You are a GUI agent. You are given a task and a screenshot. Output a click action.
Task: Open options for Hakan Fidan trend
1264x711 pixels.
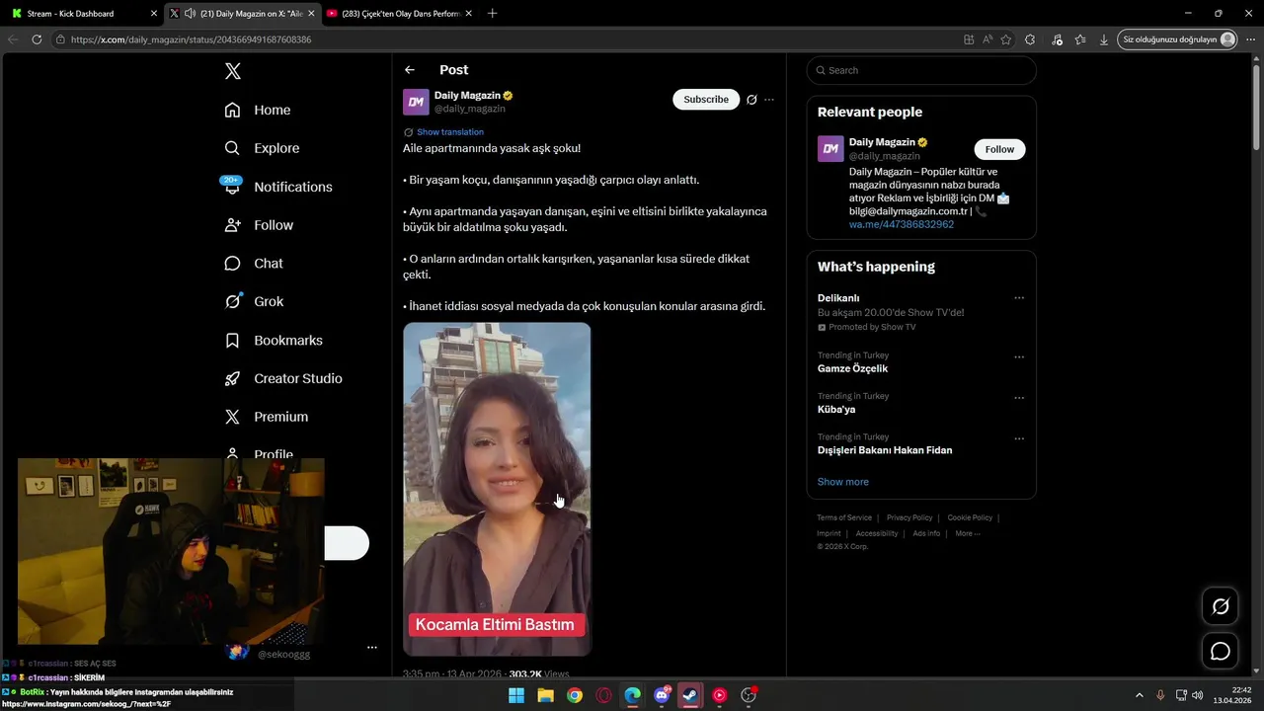tap(1019, 438)
